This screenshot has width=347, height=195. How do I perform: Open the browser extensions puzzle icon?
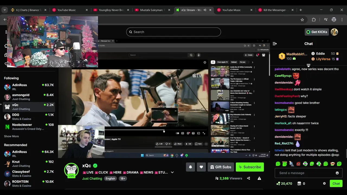[314, 19]
